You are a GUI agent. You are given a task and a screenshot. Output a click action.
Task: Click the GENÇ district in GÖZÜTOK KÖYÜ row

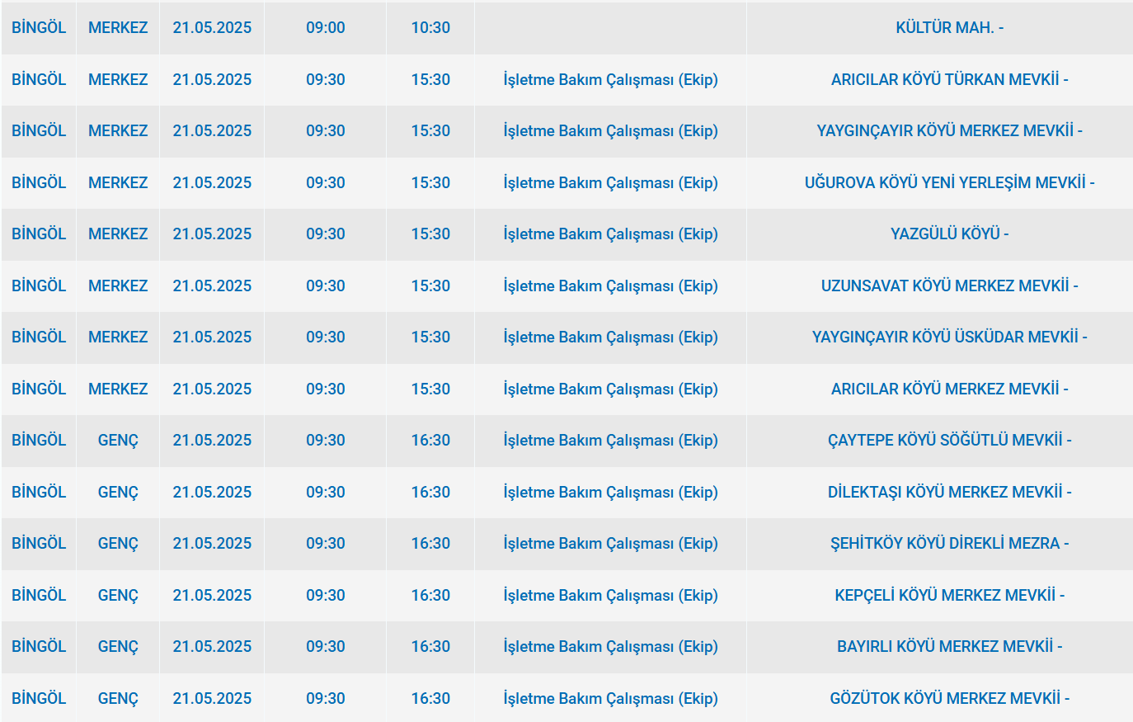(118, 699)
